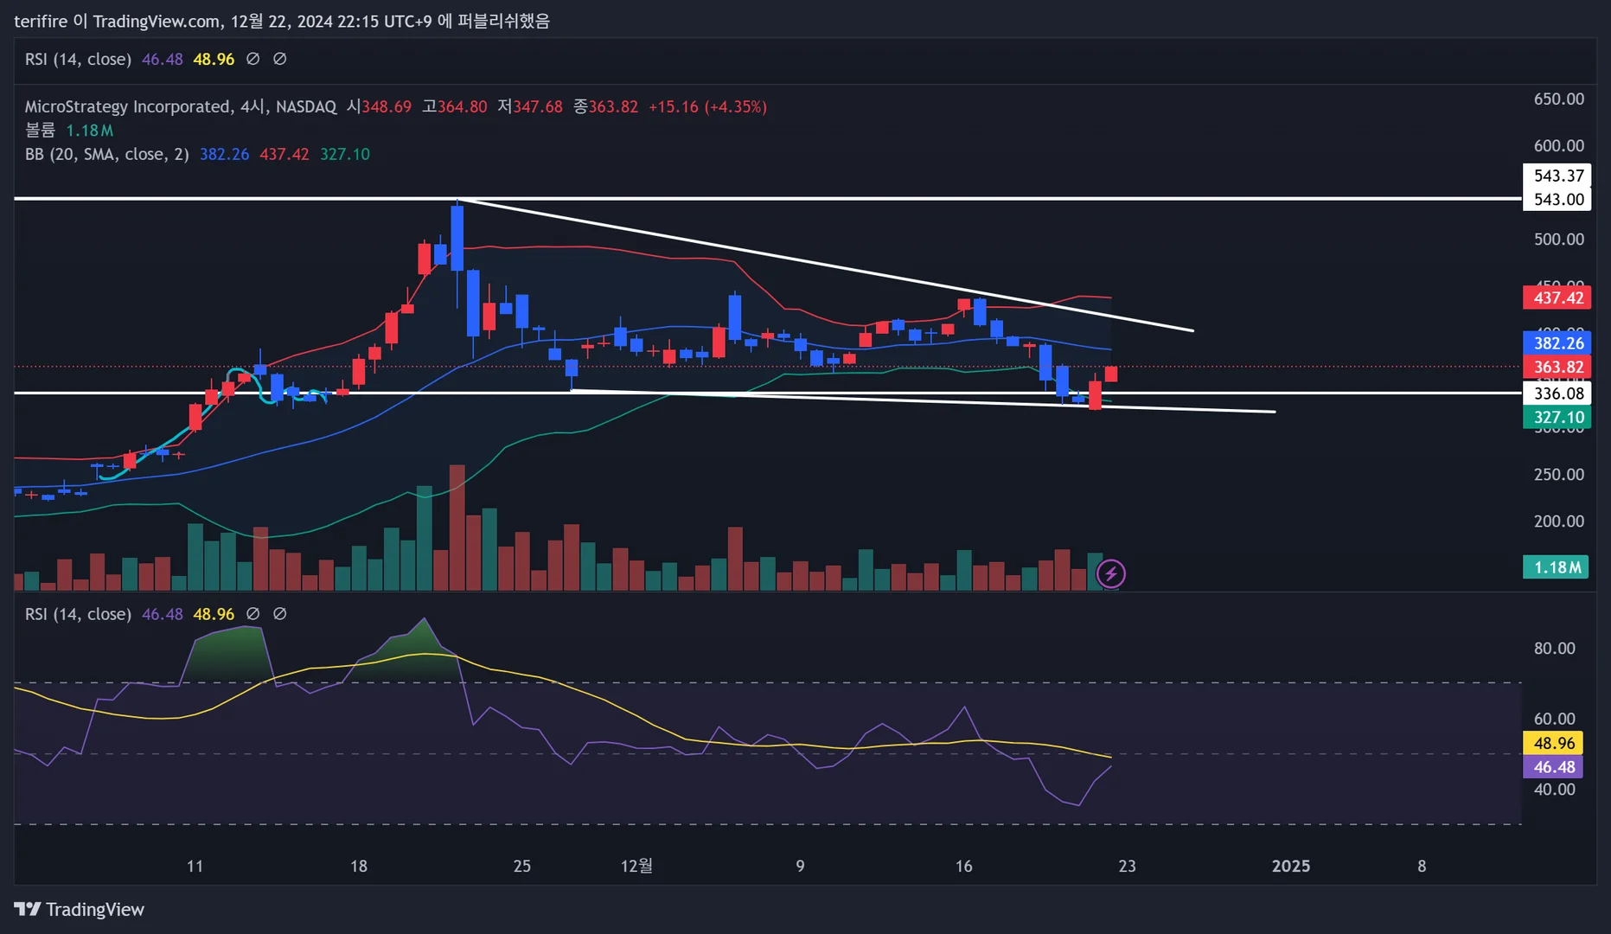Click the BB (20, SMA, close, 2) legend label
1611x934 pixels.
[x=106, y=154]
